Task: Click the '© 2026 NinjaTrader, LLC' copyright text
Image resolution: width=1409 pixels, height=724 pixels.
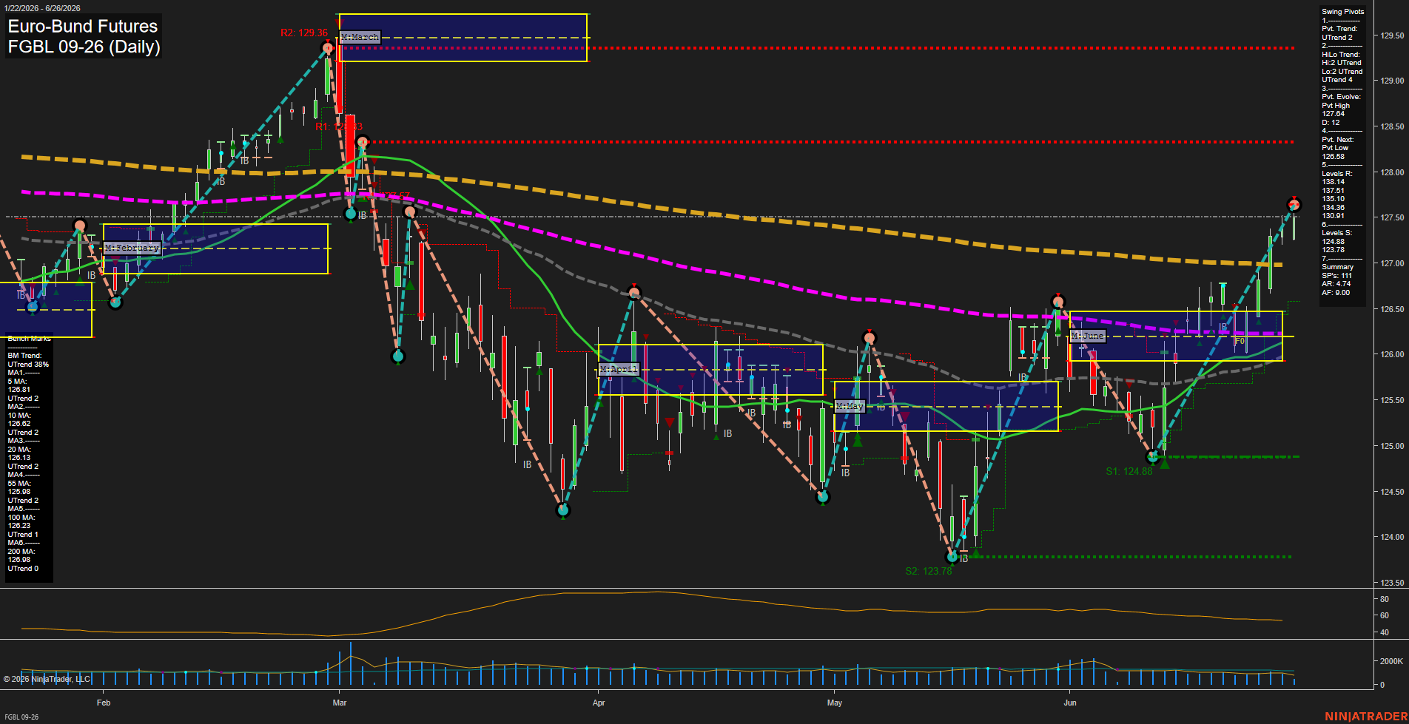Action: pyautogui.click(x=47, y=679)
